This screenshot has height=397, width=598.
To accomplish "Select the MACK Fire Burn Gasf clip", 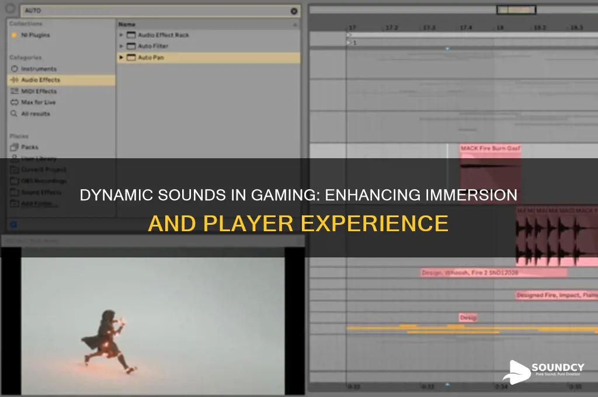I will point(490,173).
